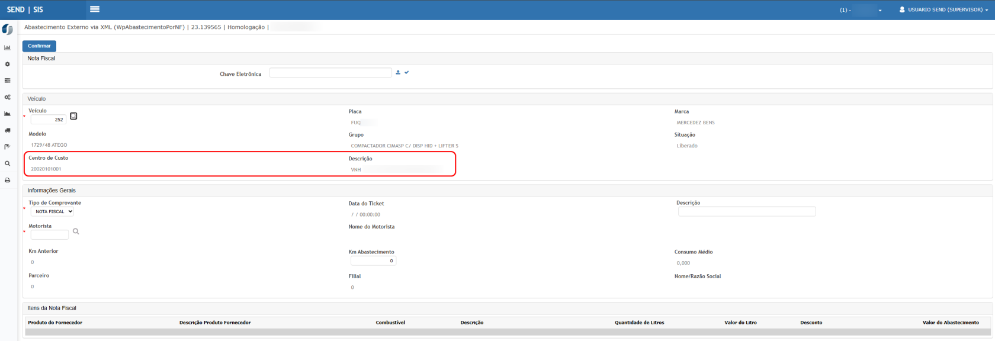Click the Data do Ticket value / / 00:00:00
Image resolution: width=995 pixels, height=341 pixels.
[365, 215]
